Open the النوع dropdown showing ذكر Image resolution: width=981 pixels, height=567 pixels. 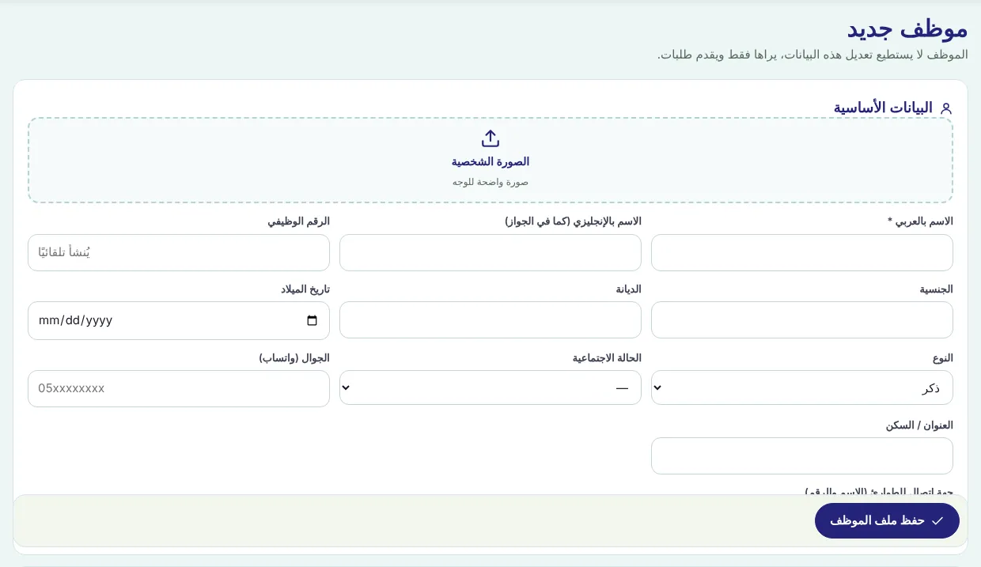801,387
